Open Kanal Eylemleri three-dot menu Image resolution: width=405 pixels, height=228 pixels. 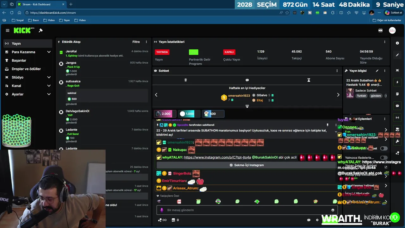click(x=385, y=119)
